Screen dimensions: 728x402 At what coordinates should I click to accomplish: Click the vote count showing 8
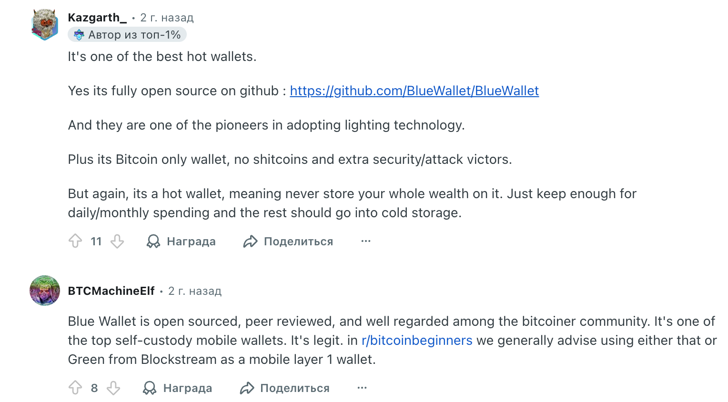pyautogui.click(x=94, y=388)
